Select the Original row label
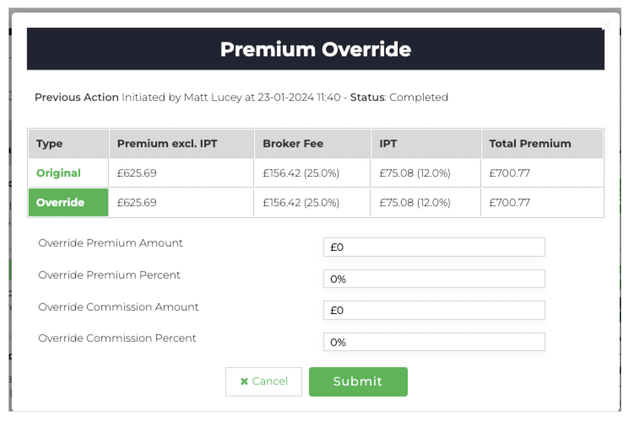Image resolution: width=629 pixels, height=423 pixels. [x=58, y=173]
